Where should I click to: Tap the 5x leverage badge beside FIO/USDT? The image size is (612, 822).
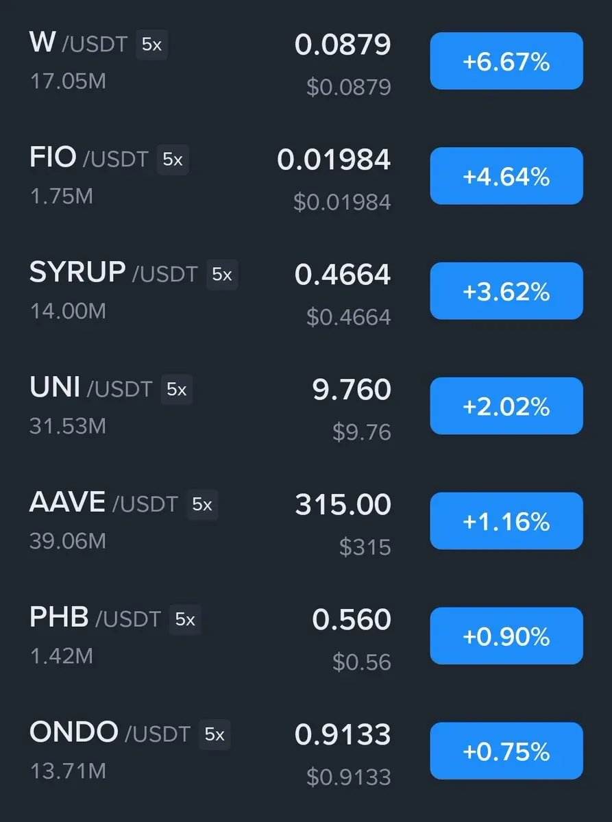coord(173,160)
